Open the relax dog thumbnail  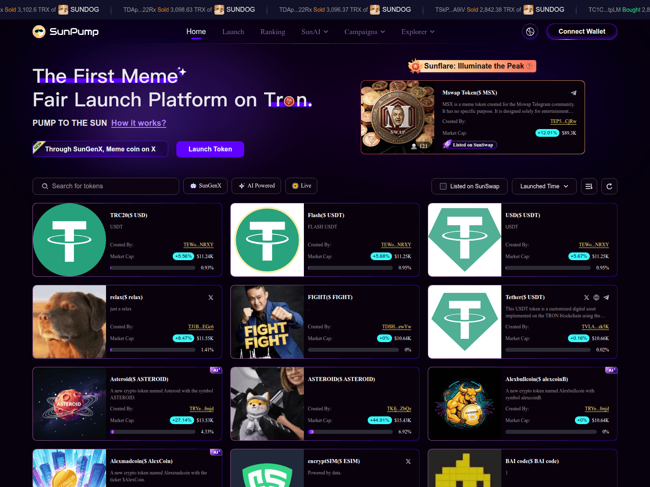click(69, 322)
